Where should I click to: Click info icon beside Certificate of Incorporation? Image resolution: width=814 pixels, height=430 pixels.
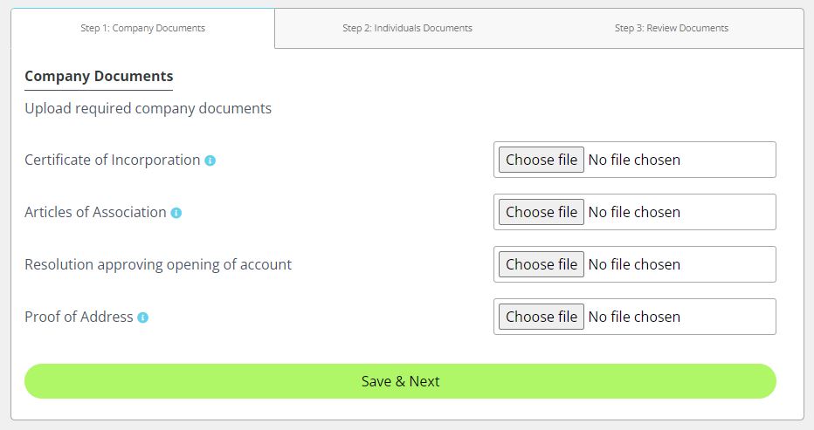[210, 160]
